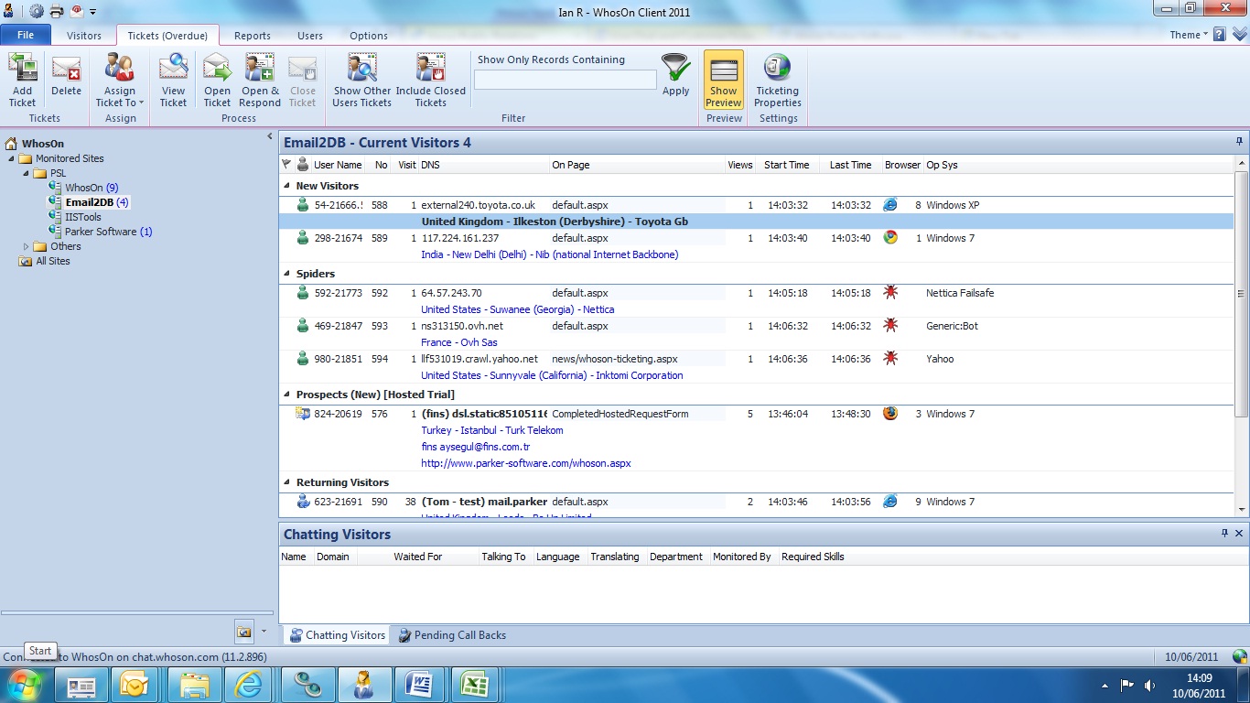This screenshot has height=703, width=1250.
Task: Pin the Chatting Visitors panel
Action: pos(1224,534)
